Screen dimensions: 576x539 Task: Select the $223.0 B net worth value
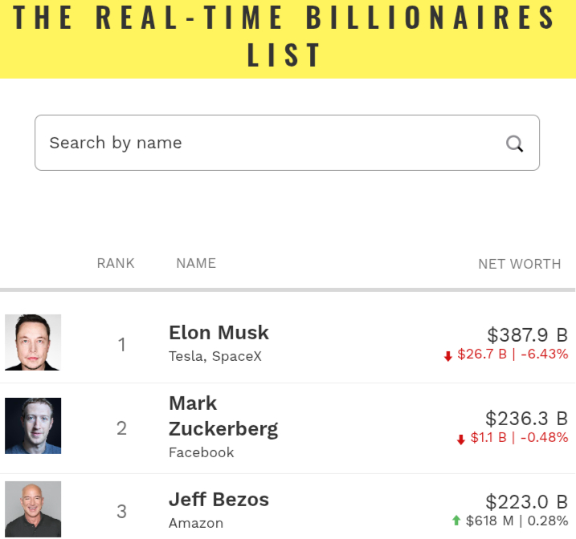coord(527,502)
